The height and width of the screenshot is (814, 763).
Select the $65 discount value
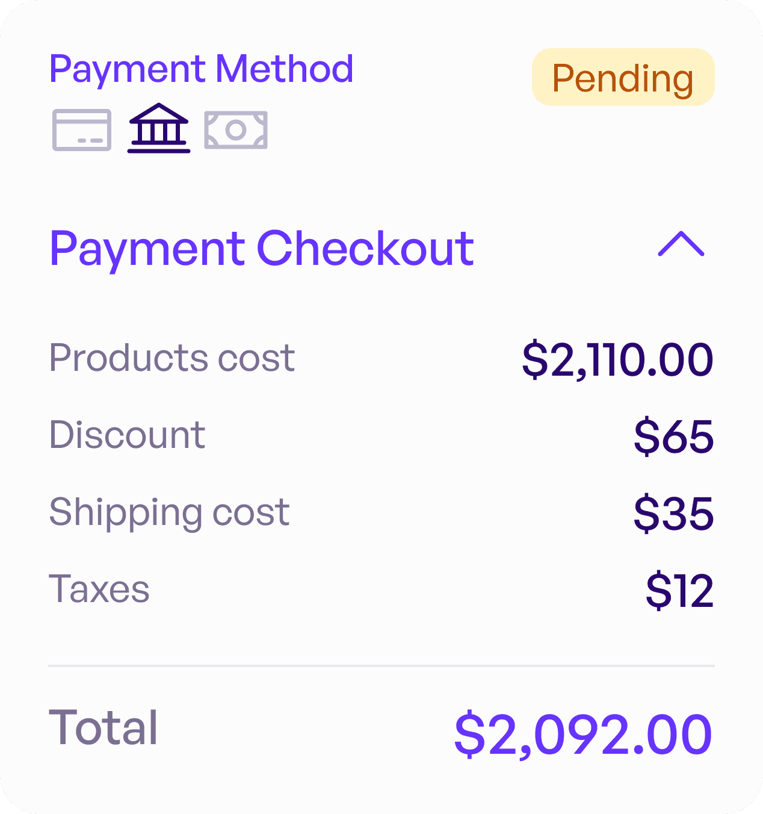(x=674, y=437)
